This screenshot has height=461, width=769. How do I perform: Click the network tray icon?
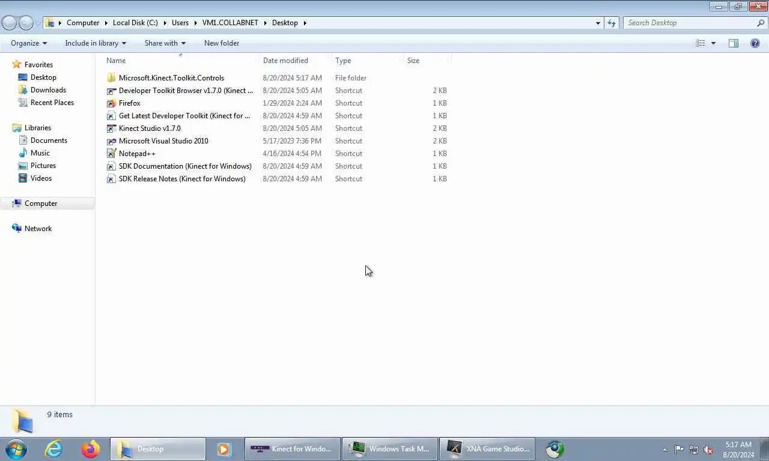[694, 450]
